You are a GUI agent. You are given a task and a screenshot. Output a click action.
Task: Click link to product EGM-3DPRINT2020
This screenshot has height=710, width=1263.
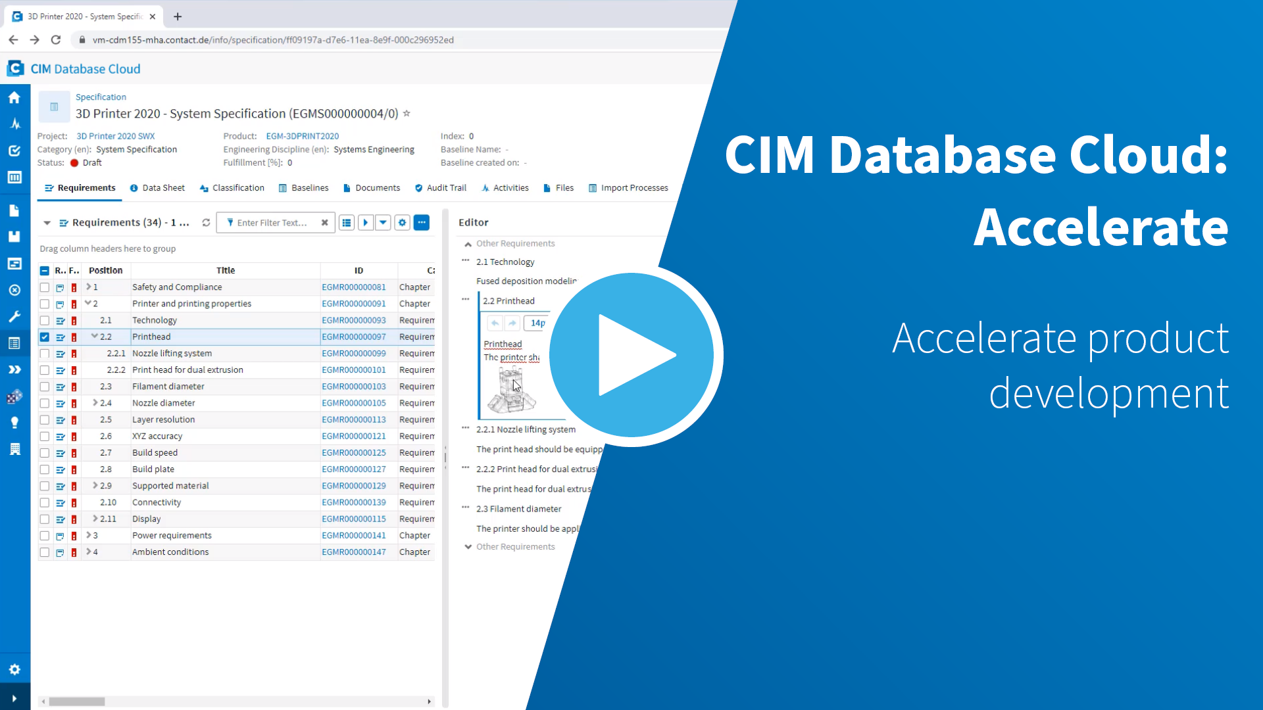[303, 135]
